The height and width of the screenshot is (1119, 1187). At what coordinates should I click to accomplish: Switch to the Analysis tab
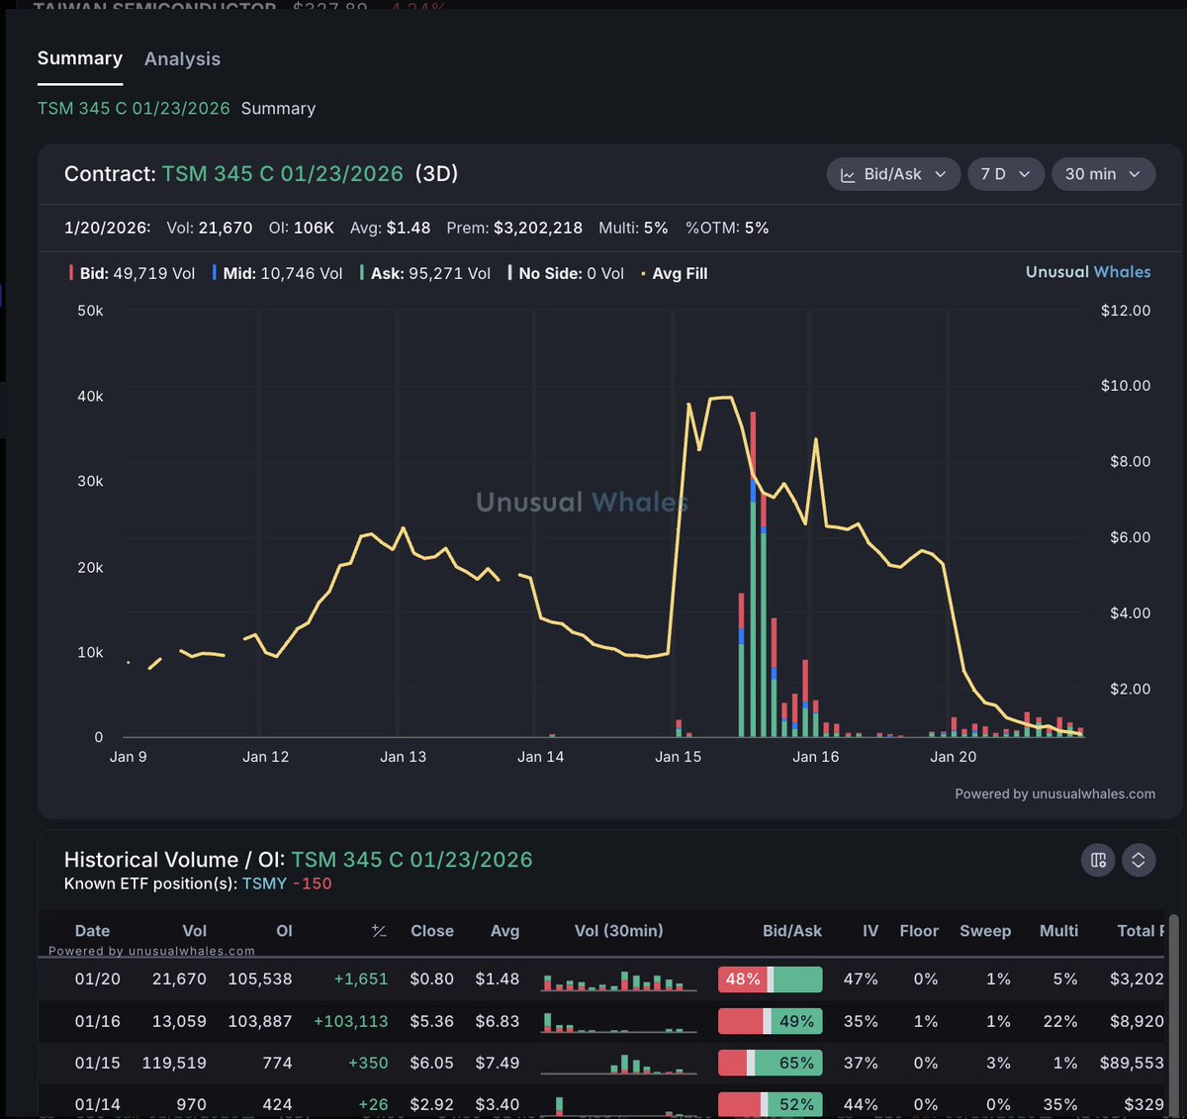click(x=182, y=59)
